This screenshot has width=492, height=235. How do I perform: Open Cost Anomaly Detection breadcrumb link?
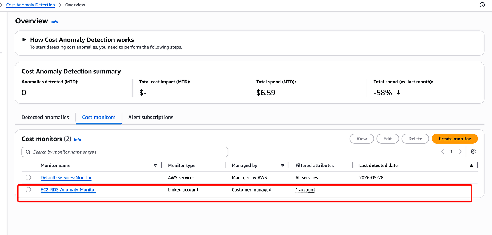pos(31,5)
